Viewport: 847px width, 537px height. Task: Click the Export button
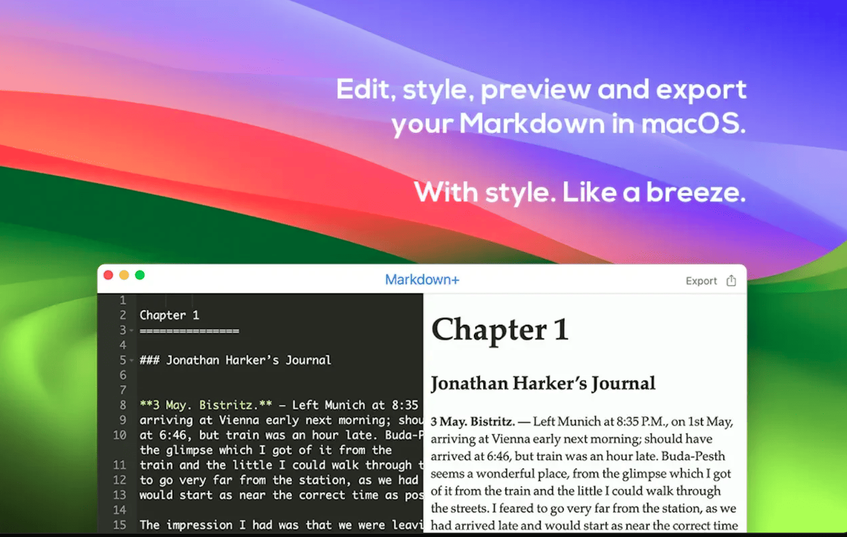pyautogui.click(x=701, y=281)
